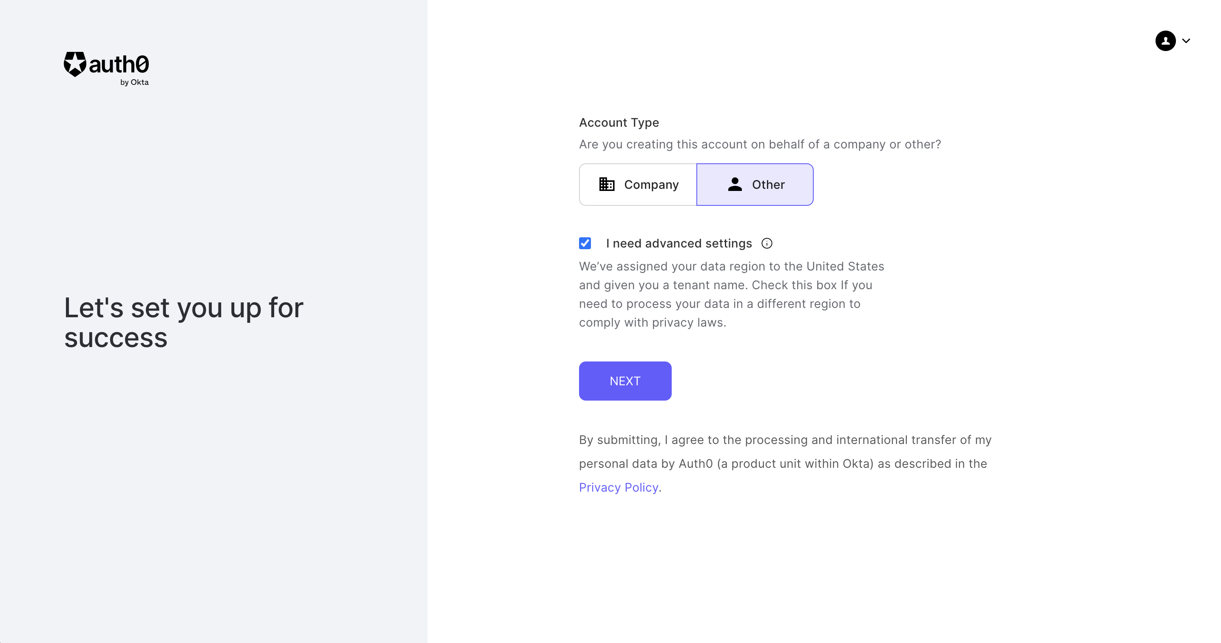The image size is (1221, 643).
Task: Click the "by Okta" text under the logo
Action: [134, 83]
